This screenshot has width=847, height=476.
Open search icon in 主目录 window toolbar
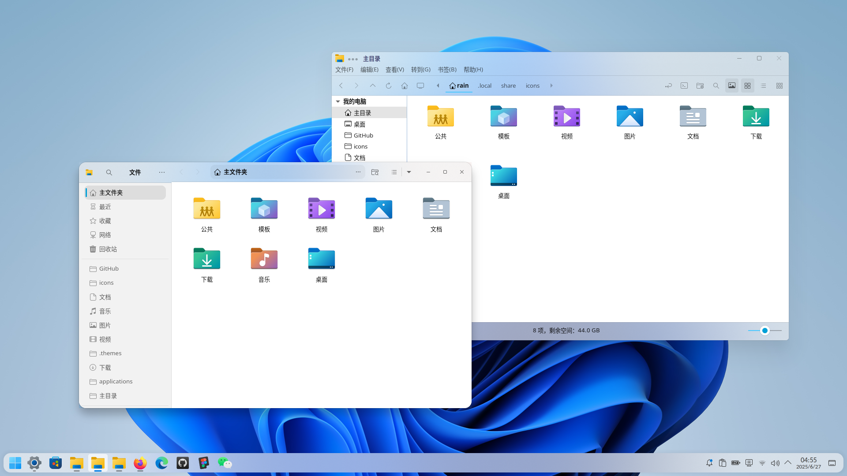pos(716,86)
